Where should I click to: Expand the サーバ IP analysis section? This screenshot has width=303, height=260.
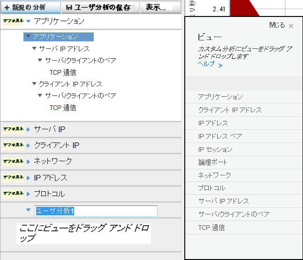pyautogui.click(x=29, y=129)
